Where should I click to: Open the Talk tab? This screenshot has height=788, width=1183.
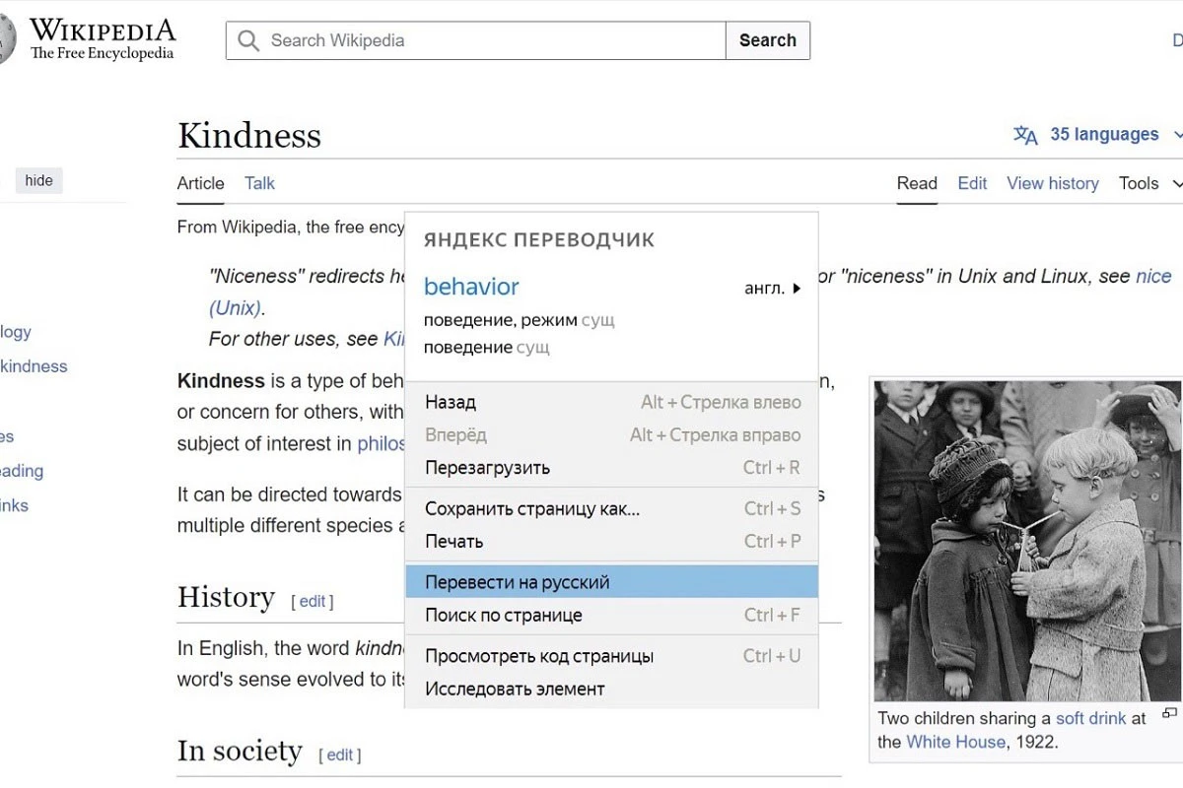coord(260,183)
